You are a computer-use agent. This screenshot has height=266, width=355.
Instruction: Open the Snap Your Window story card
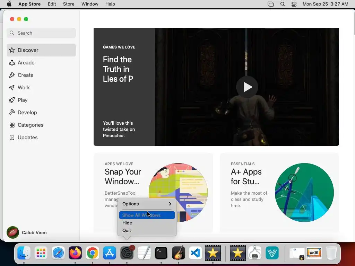click(x=153, y=193)
